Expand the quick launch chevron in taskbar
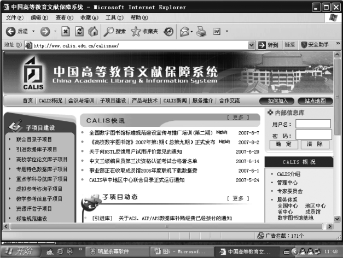This screenshot has height=258, width=343. click(80, 249)
